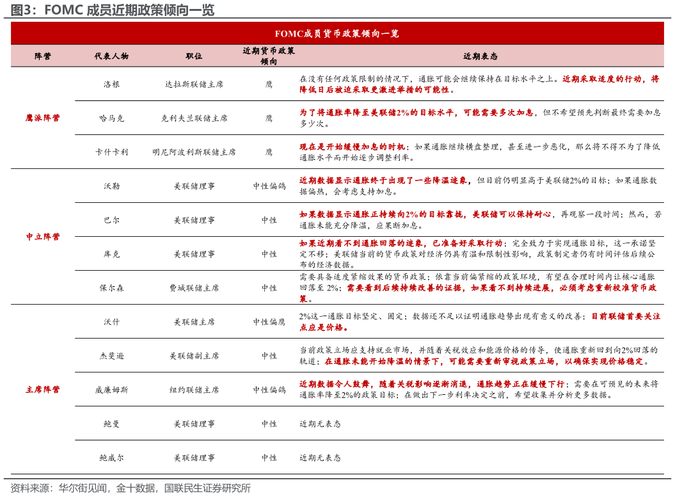Select 沃什's statement beginning "2%这一通胀目标坚定"
The image size is (675, 496).
[x=480, y=322]
